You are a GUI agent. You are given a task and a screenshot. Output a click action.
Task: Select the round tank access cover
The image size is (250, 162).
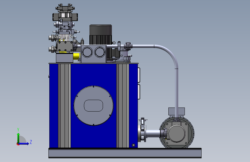click(94, 106)
